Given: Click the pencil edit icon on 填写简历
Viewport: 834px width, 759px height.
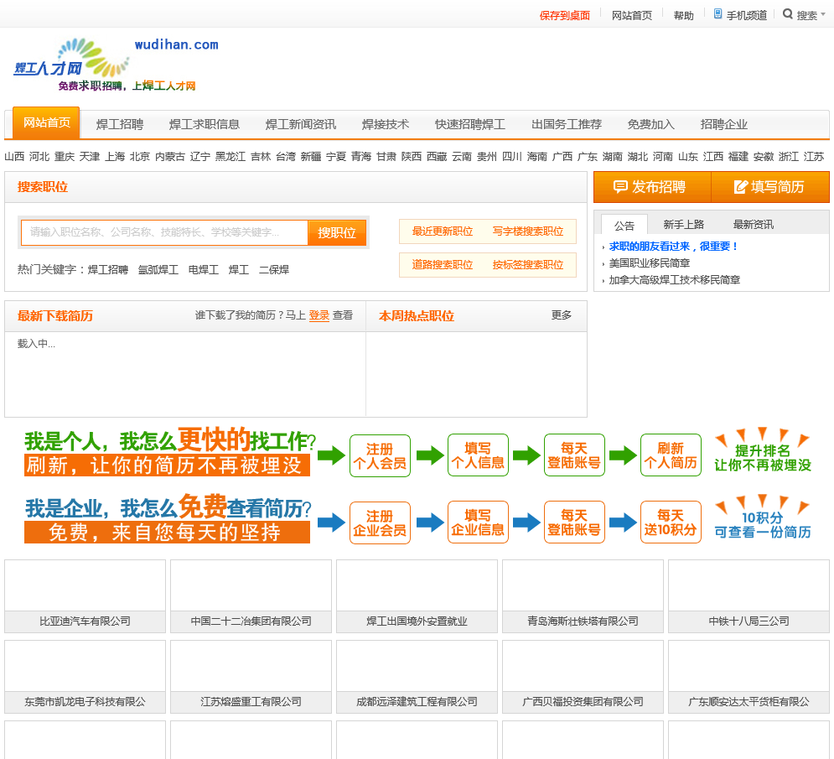Looking at the screenshot, I should tap(740, 187).
